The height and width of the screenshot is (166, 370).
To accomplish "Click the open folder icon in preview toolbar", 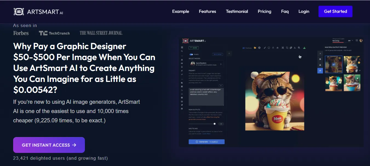I will point(255,48).
